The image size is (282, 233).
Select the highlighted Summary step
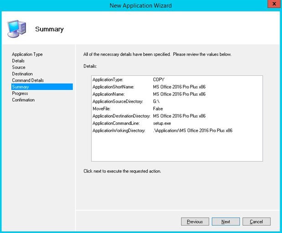coord(42,87)
